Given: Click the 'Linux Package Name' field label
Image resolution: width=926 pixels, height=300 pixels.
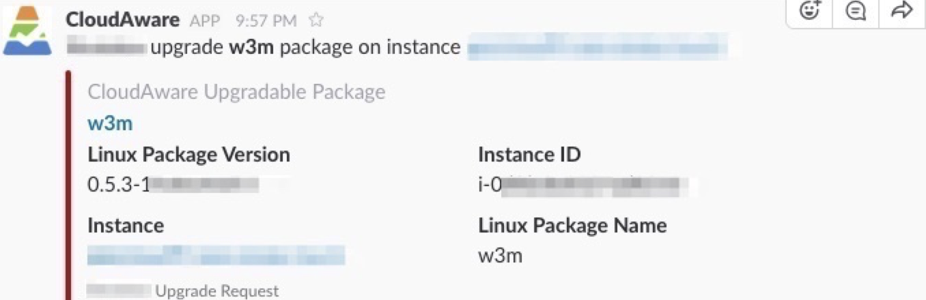Looking at the screenshot, I should [x=572, y=225].
